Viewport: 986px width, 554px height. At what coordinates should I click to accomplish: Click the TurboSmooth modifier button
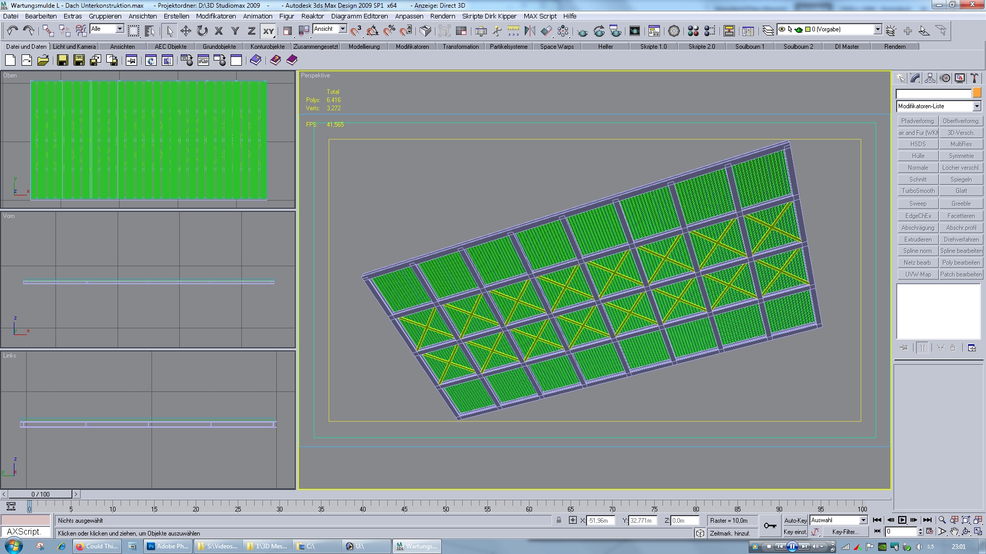918,191
